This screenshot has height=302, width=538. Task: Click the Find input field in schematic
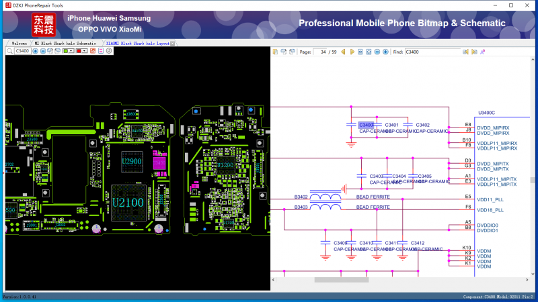pyautogui.click(x=432, y=52)
